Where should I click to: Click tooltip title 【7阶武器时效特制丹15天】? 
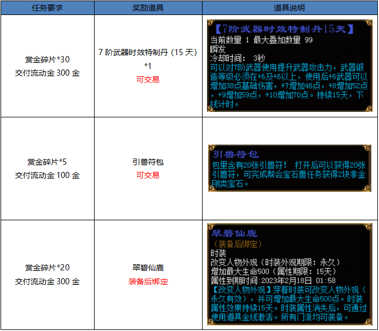tap(285, 29)
